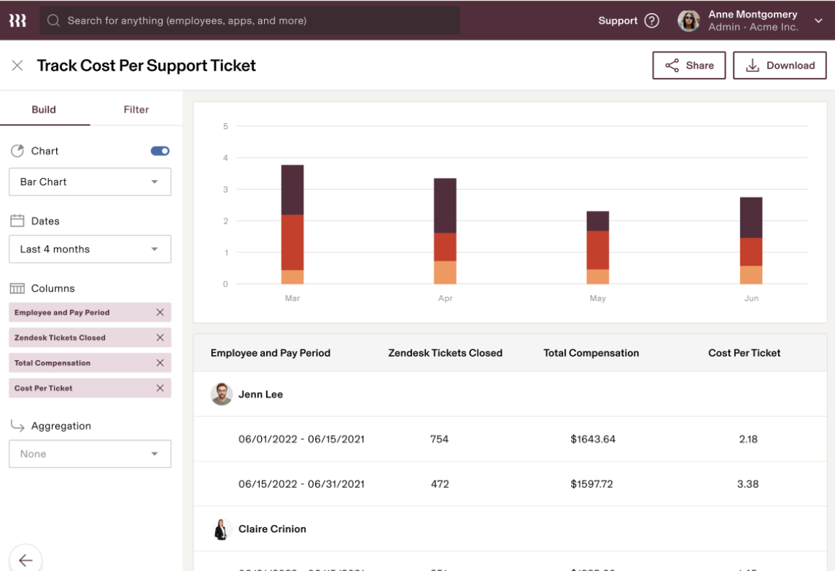
Task: Open the Support help icon
Action: tap(651, 20)
